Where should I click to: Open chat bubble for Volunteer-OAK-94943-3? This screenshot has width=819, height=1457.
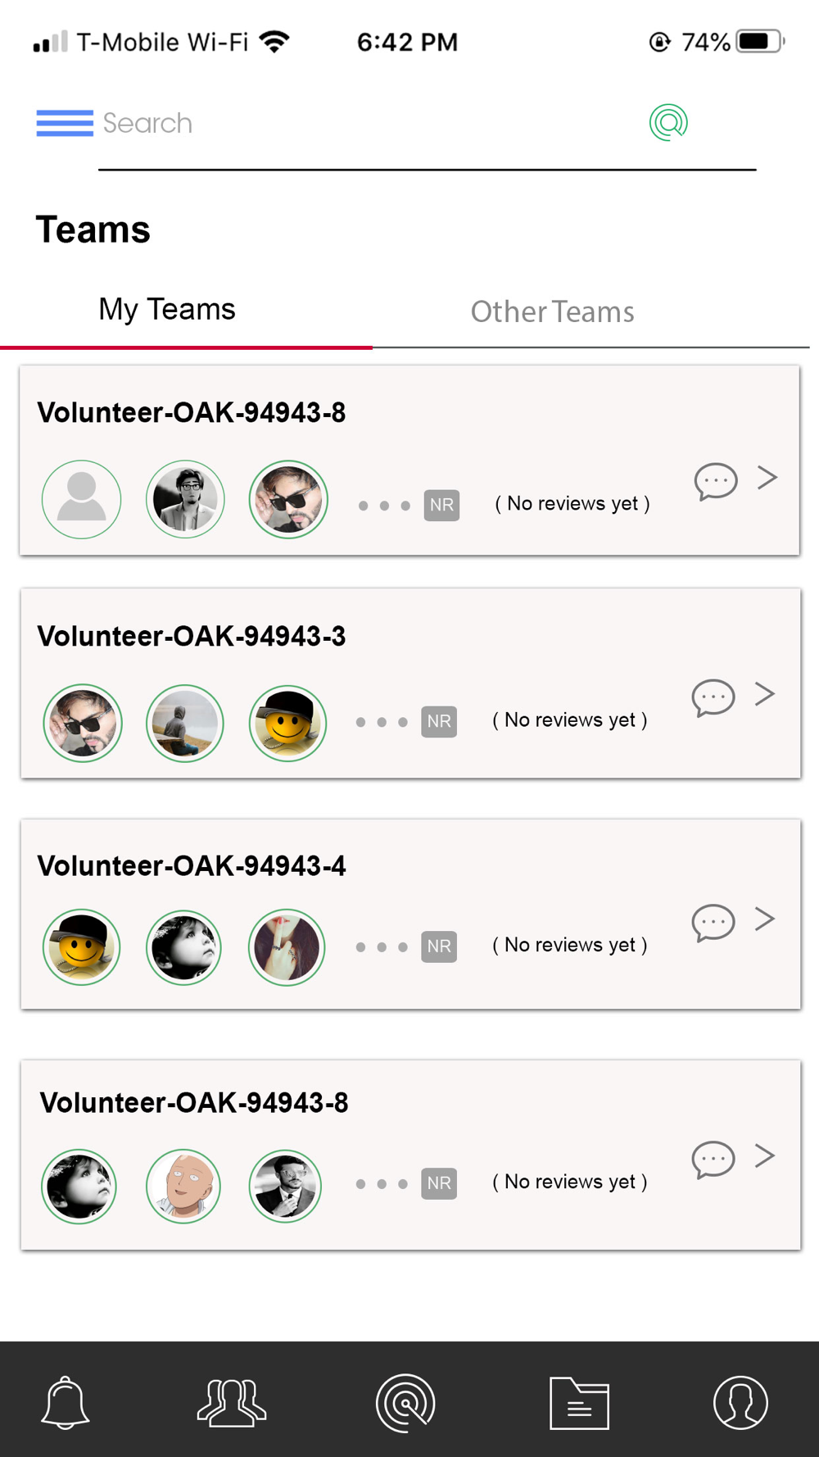point(713,698)
